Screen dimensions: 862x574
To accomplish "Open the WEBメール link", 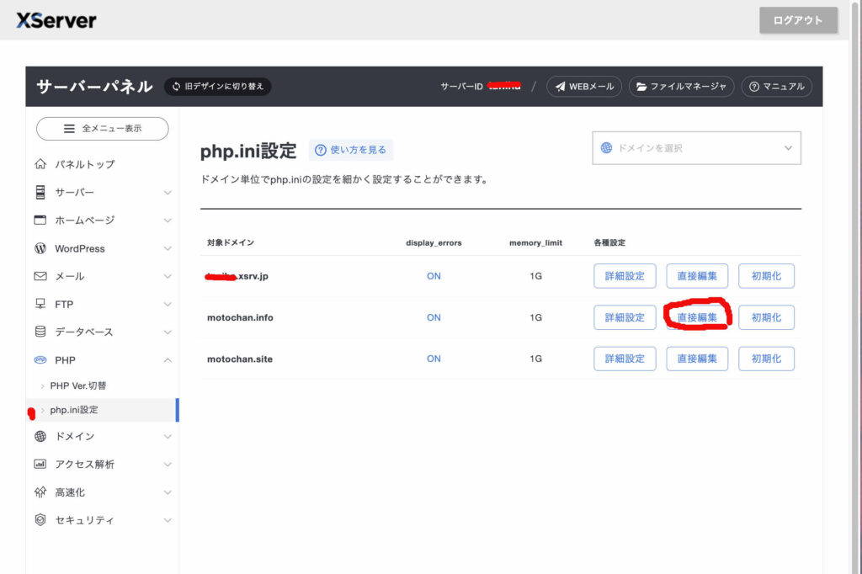I will [584, 87].
